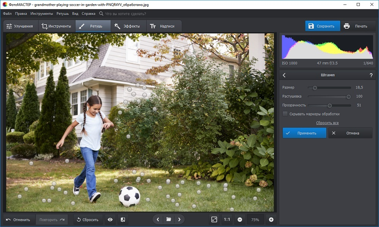Click the histogram display
The width and height of the screenshot is (379, 227).
click(327, 47)
